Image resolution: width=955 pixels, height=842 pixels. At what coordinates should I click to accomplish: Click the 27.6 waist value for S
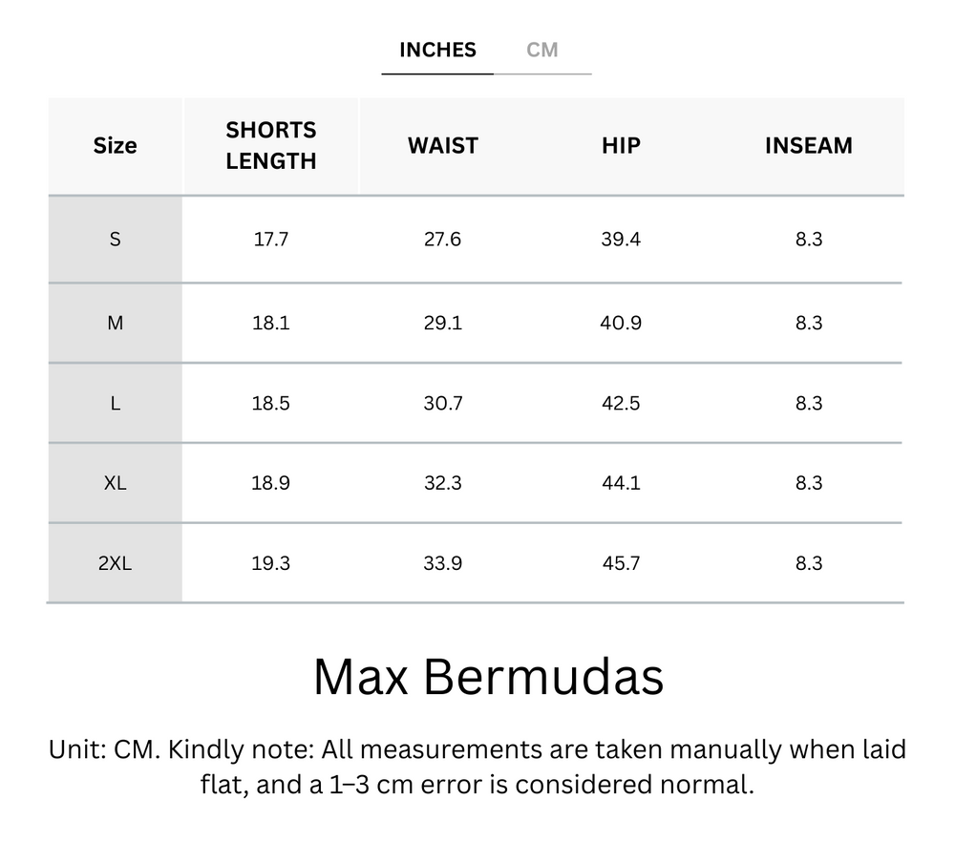point(442,240)
